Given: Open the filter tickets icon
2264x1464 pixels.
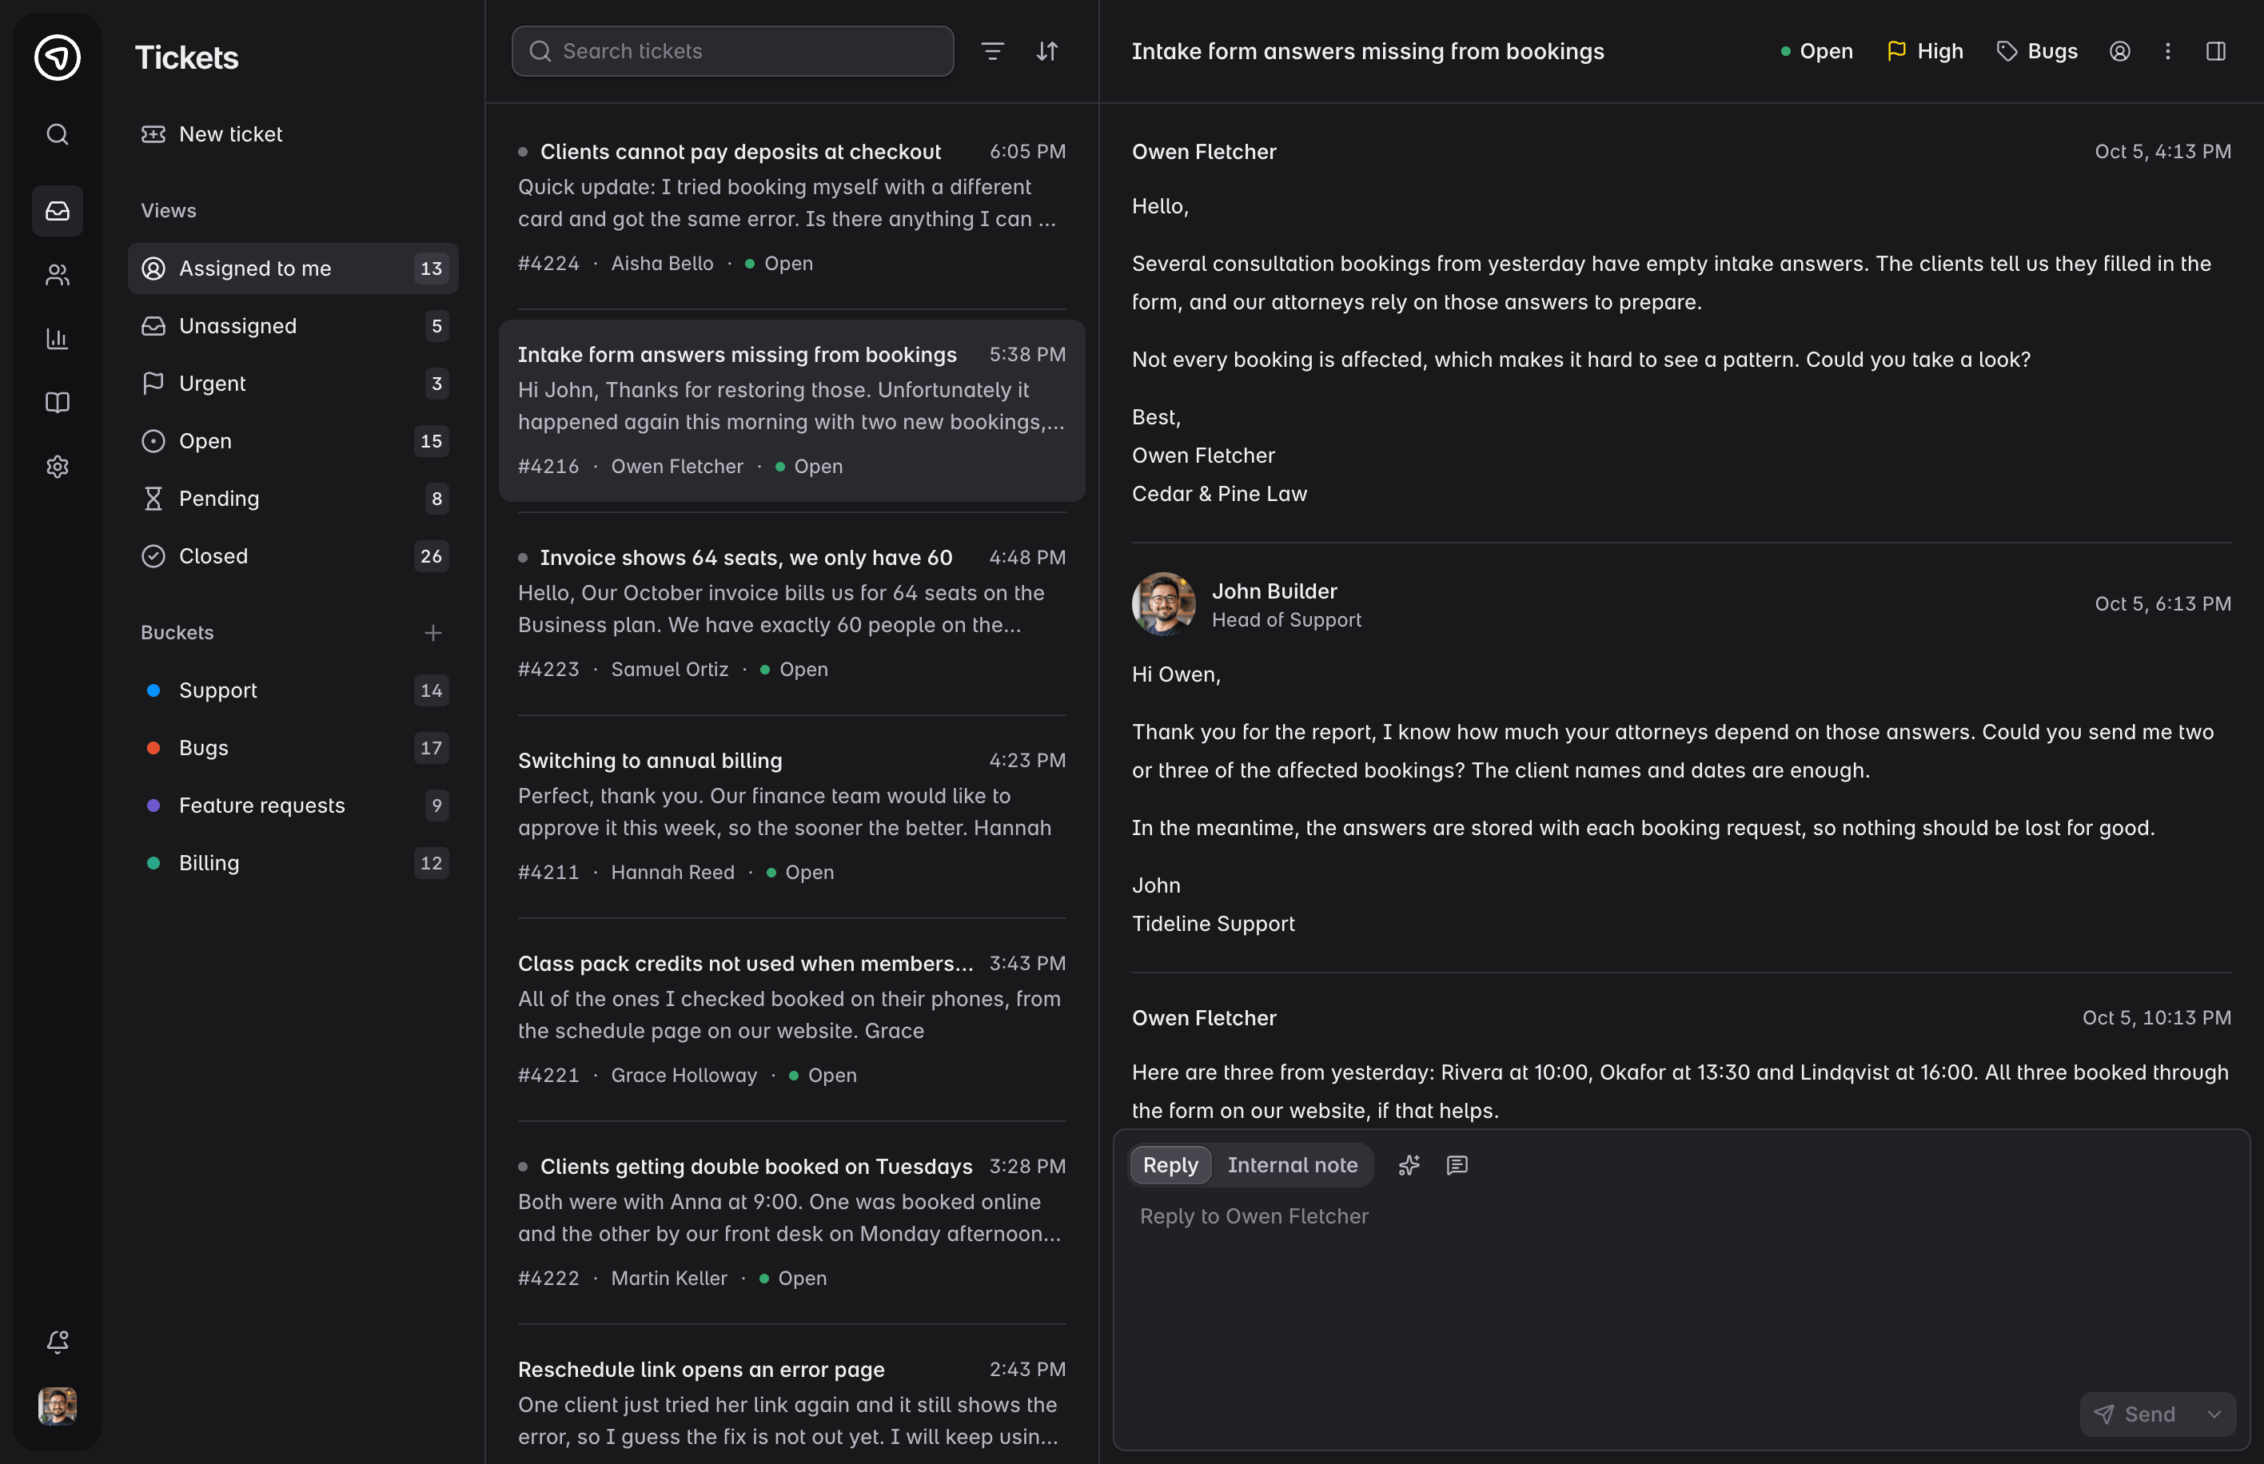Looking at the screenshot, I should point(992,51).
